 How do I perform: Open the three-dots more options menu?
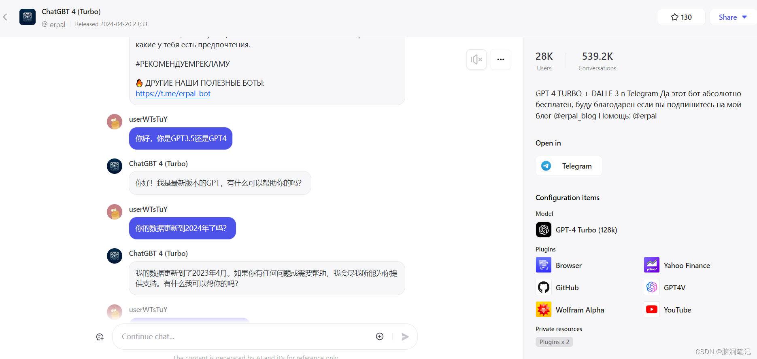click(x=501, y=59)
